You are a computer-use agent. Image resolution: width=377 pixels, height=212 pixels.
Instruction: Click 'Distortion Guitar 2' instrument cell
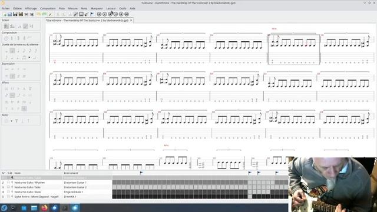point(75,187)
